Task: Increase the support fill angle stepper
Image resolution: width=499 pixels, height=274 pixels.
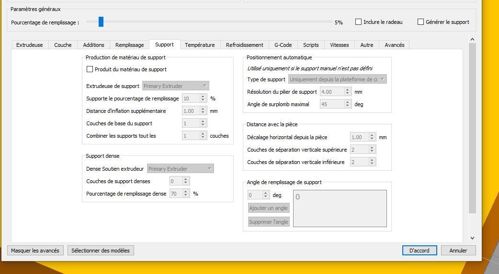Action: (266, 193)
